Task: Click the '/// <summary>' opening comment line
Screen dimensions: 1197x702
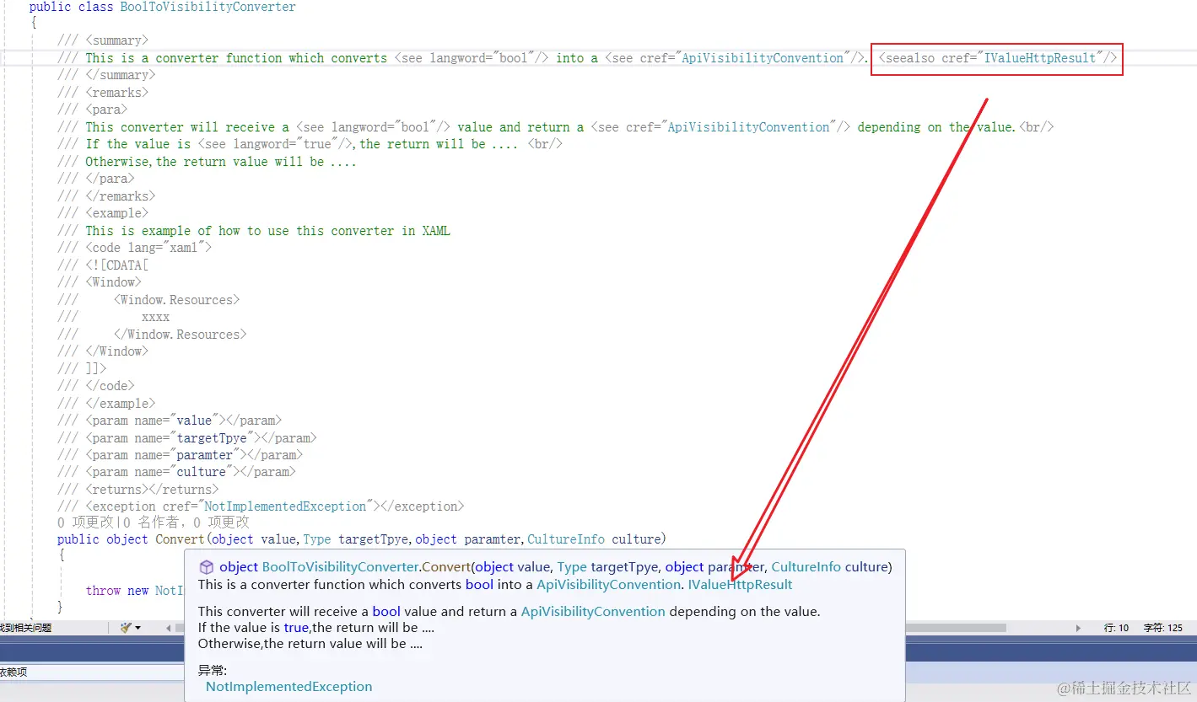Action: pyautogui.click(x=103, y=40)
